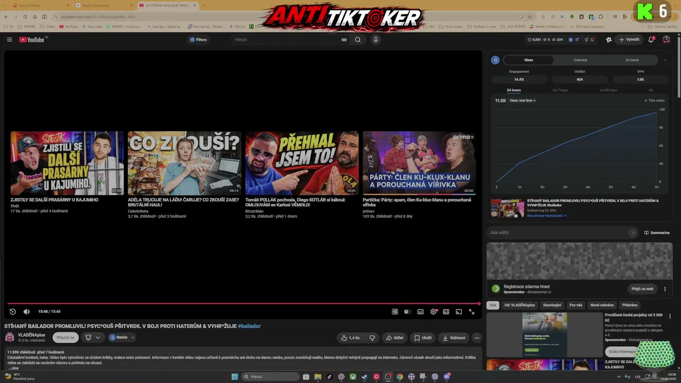Click See similar thumbnails link
The width and height of the screenshot is (681, 383).
point(547,216)
